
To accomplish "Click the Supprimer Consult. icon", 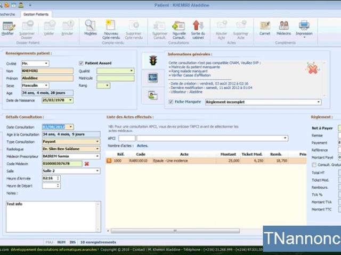I will 159,26.
